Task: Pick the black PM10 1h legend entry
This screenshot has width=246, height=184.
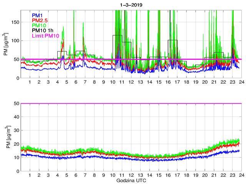Action: 43,31
